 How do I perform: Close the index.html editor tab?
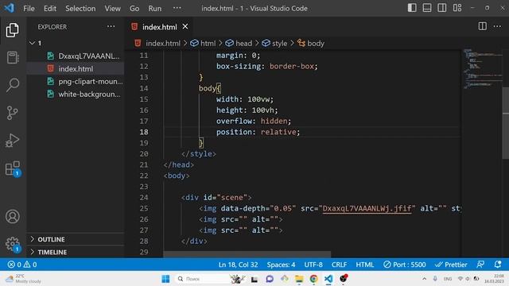(x=185, y=26)
